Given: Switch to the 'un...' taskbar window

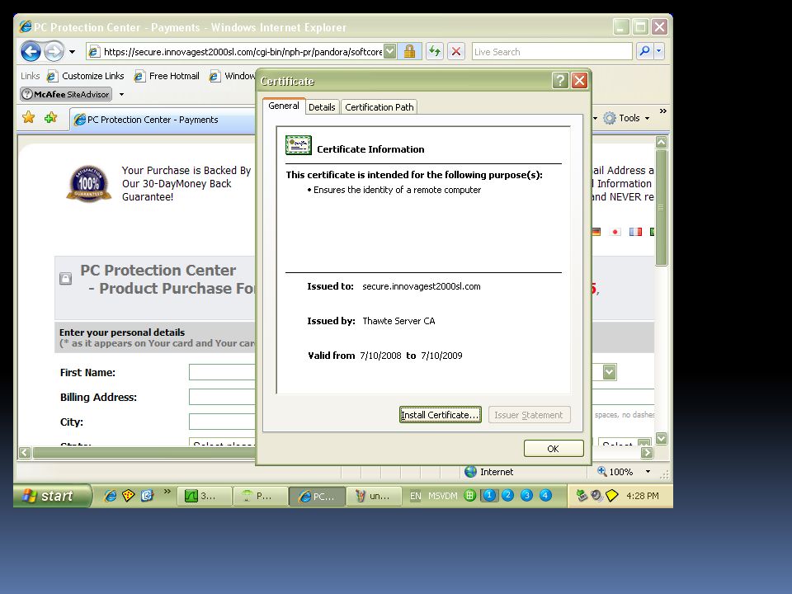Looking at the screenshot, I should pyautogui.click(x=374, y=496).
